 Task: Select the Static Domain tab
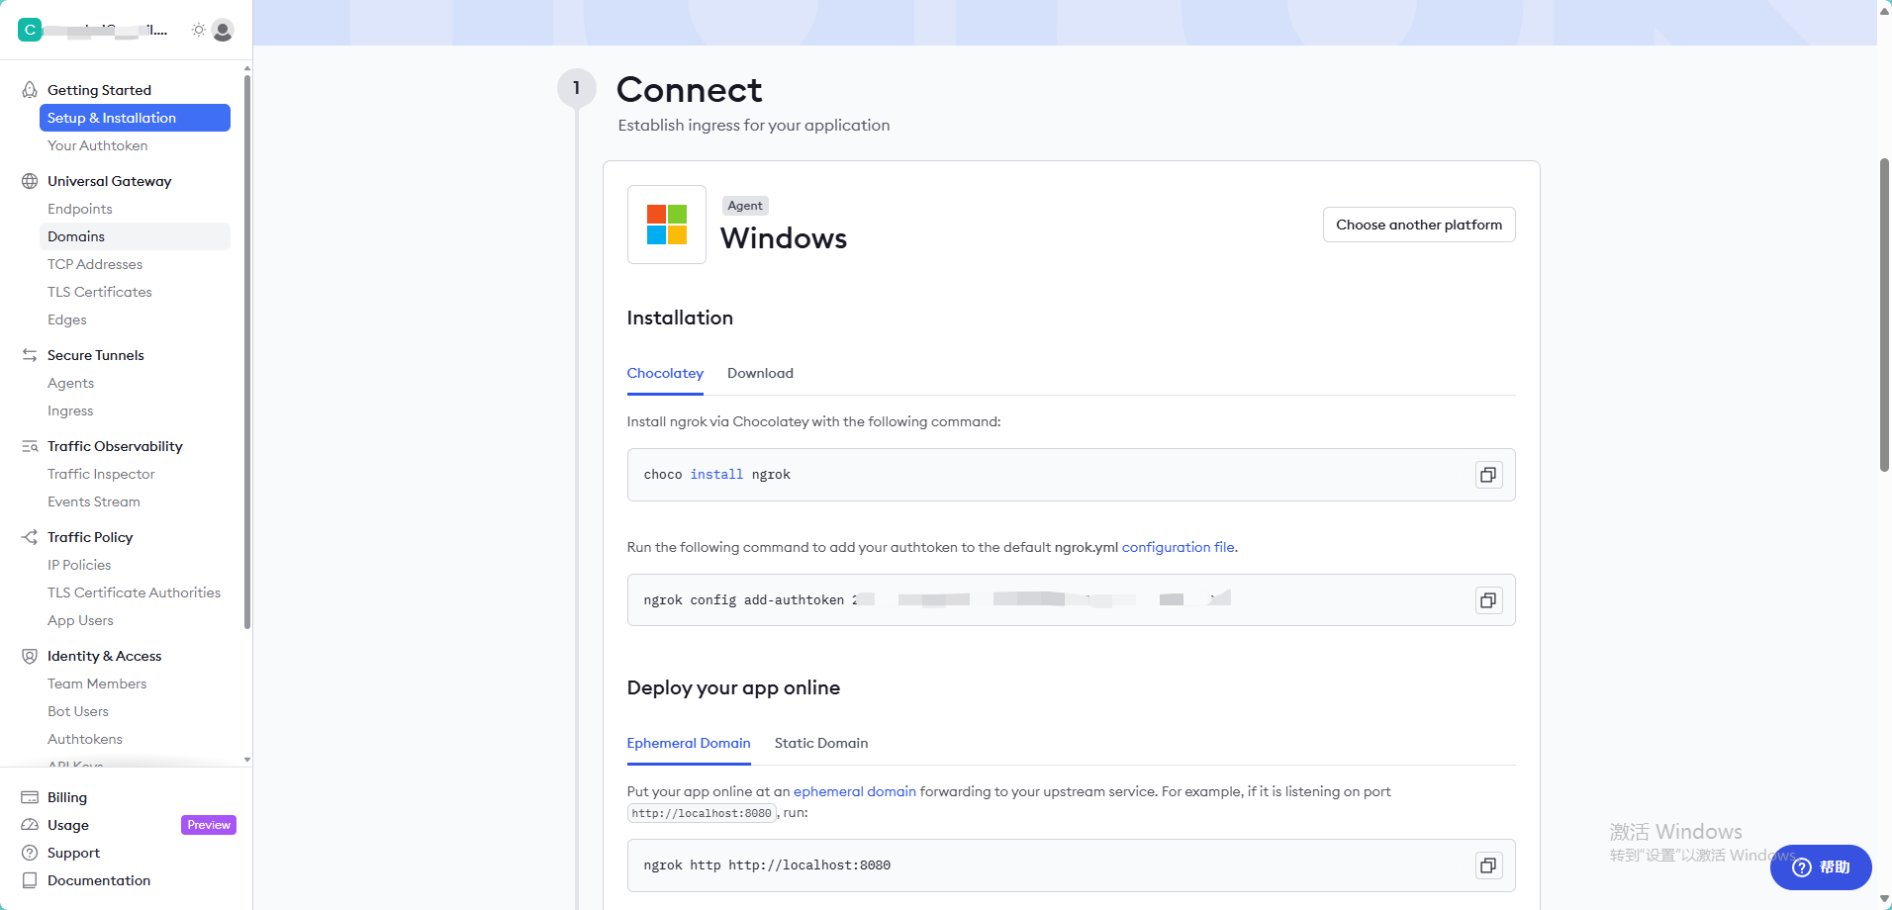point(821,743)
